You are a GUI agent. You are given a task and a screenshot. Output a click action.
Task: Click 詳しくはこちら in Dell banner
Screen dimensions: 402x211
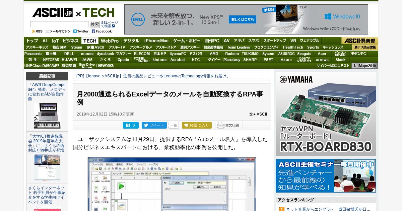[242, 19]
